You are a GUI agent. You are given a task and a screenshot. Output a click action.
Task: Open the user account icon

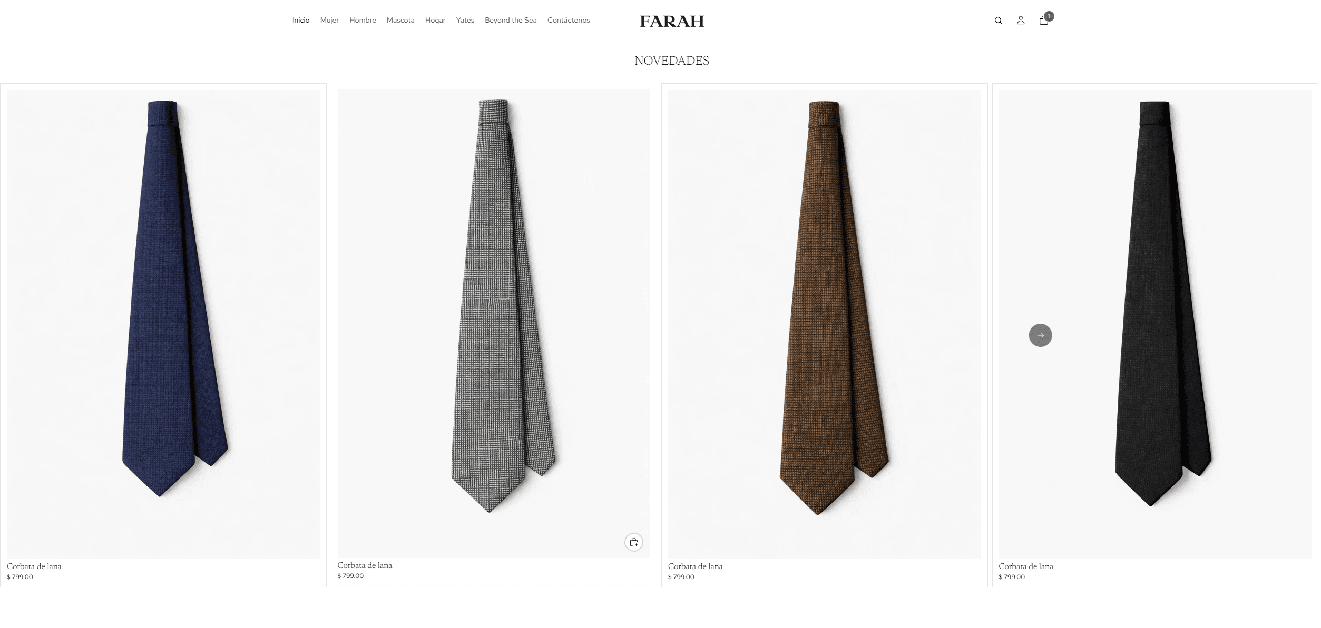tap(1021, 21)
